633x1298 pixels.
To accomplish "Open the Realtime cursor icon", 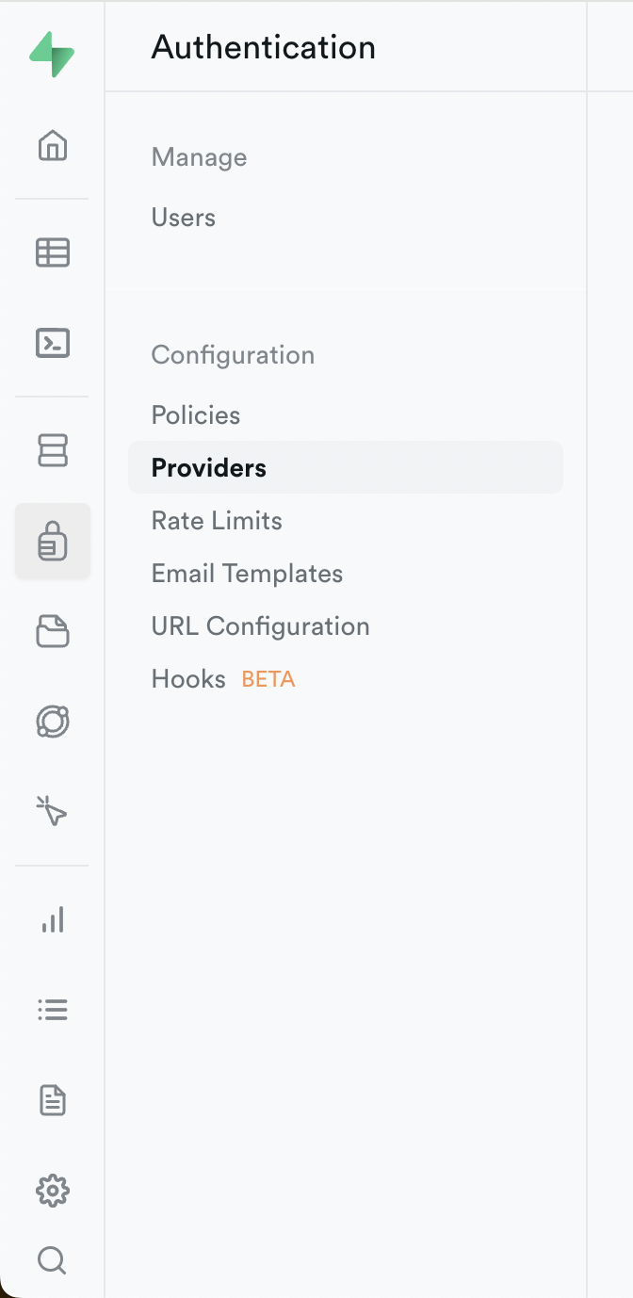I will (53, 811).
